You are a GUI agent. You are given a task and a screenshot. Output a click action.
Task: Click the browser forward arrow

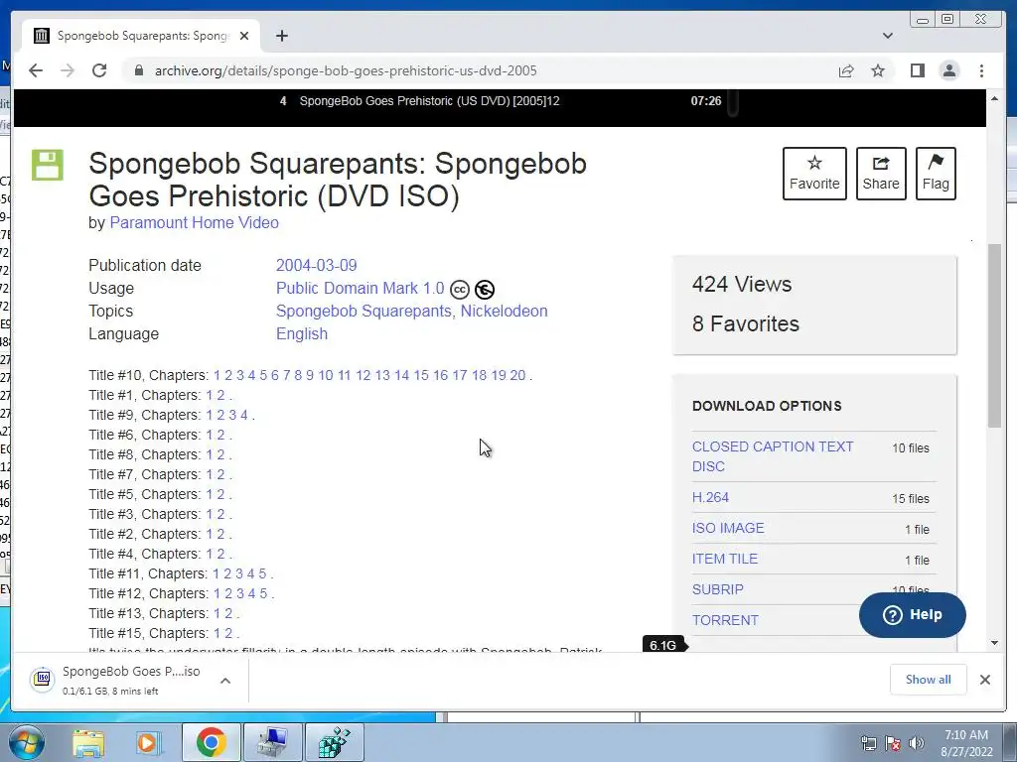click(x=68, y=70)
